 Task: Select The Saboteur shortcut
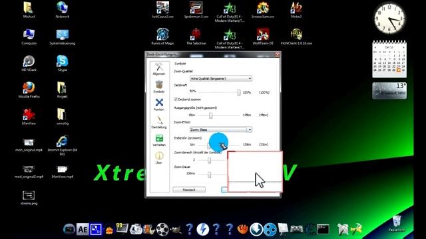(x=196, y=37)
